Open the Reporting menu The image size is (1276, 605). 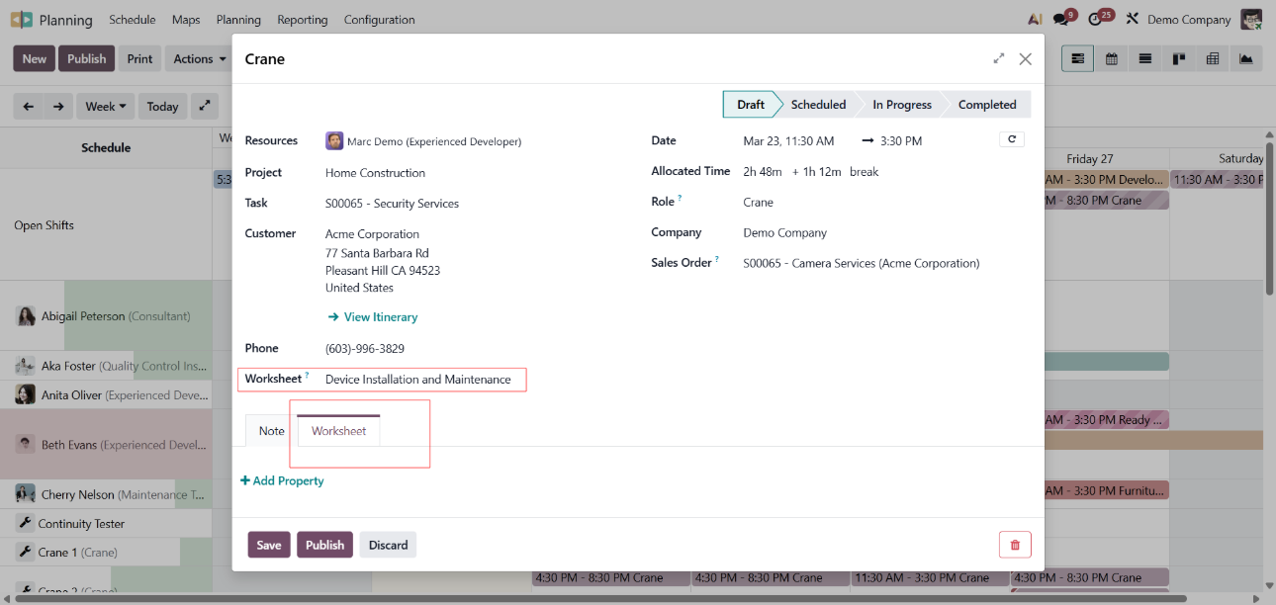pos(303,20)
